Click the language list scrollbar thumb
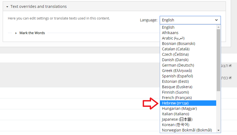The width and height of the screenshot is (237, 135). 218,60
